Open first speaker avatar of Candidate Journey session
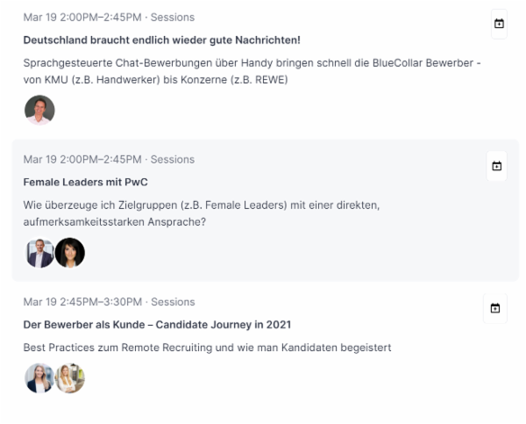 [39, 378]
